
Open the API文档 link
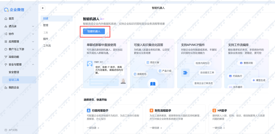pyautogui.click(x=13, y=130)
